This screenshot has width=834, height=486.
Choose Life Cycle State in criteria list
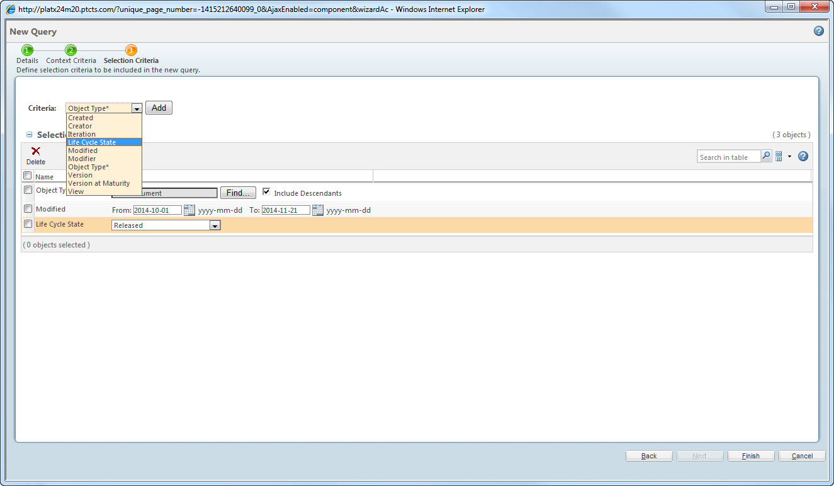[104, 142]
